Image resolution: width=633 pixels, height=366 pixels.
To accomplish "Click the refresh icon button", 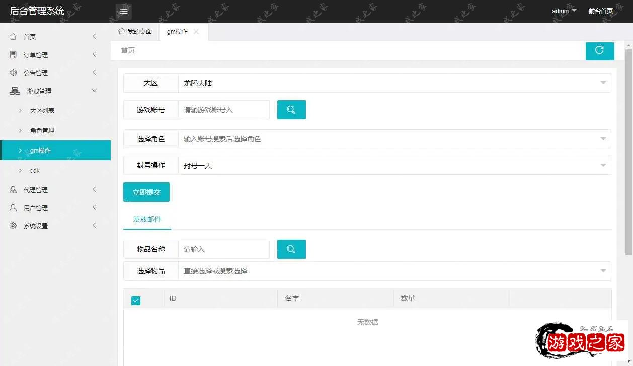I will pos(599,50).
